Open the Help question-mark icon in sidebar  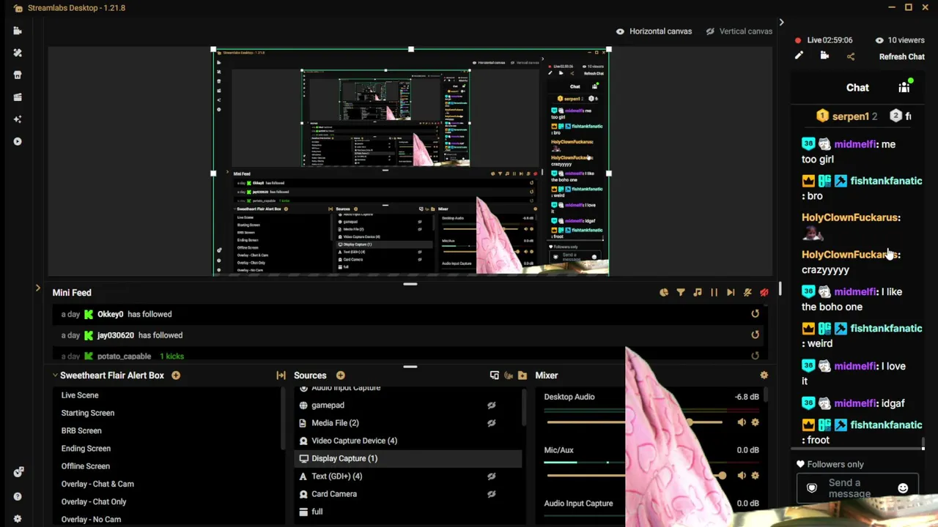18,496
